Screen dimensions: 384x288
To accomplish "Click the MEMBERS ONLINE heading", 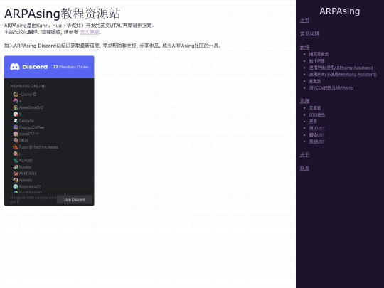I will pos(28,86).
